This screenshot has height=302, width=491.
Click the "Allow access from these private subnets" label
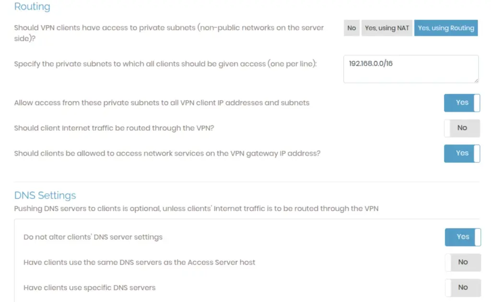point(162,103)
